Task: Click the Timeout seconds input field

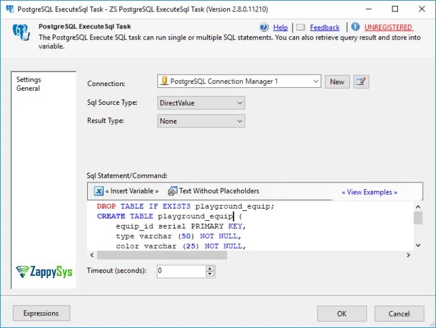Action: coord(182,271)
